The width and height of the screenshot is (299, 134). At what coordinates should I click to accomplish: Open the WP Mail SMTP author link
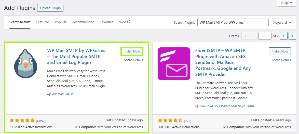(62, 94)
